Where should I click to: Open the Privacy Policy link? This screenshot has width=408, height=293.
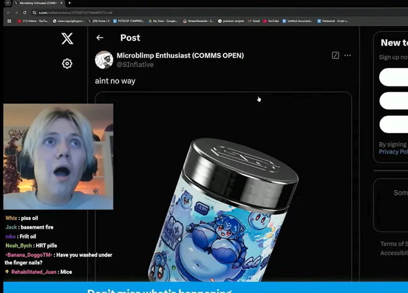(x=393, y=152)
